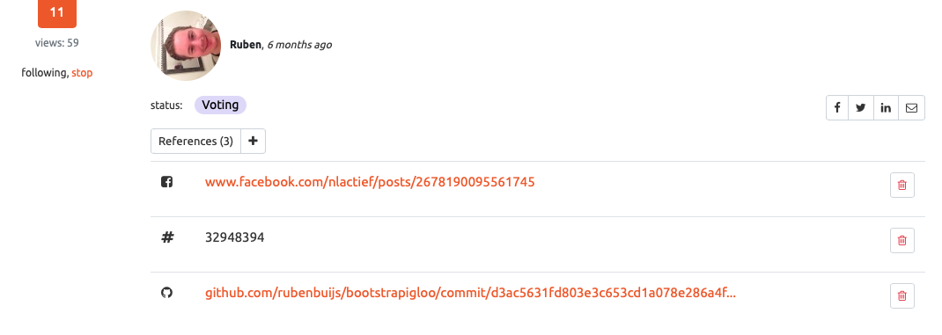Collapse the References (3) section
Image resolution: width=942 pixels, height=335 pixels.
[x=195, y=141]
